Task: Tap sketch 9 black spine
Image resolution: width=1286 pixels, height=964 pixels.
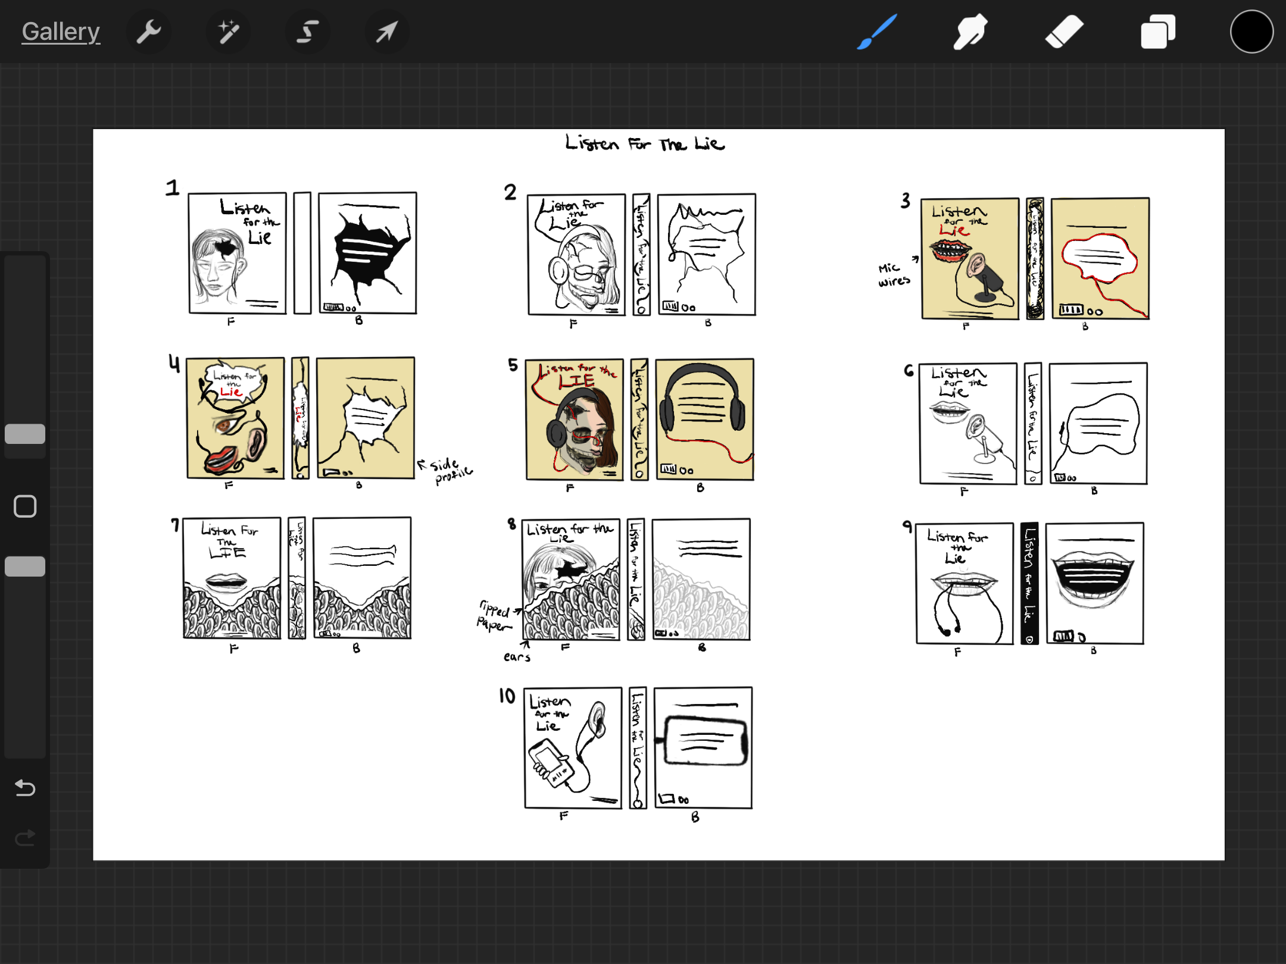Action: click(x=1029, y=583)
